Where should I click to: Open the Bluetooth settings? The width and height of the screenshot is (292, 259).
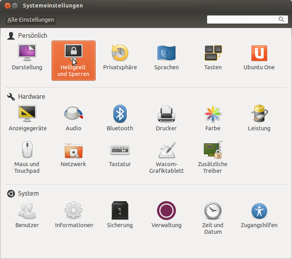click(120, 118)
